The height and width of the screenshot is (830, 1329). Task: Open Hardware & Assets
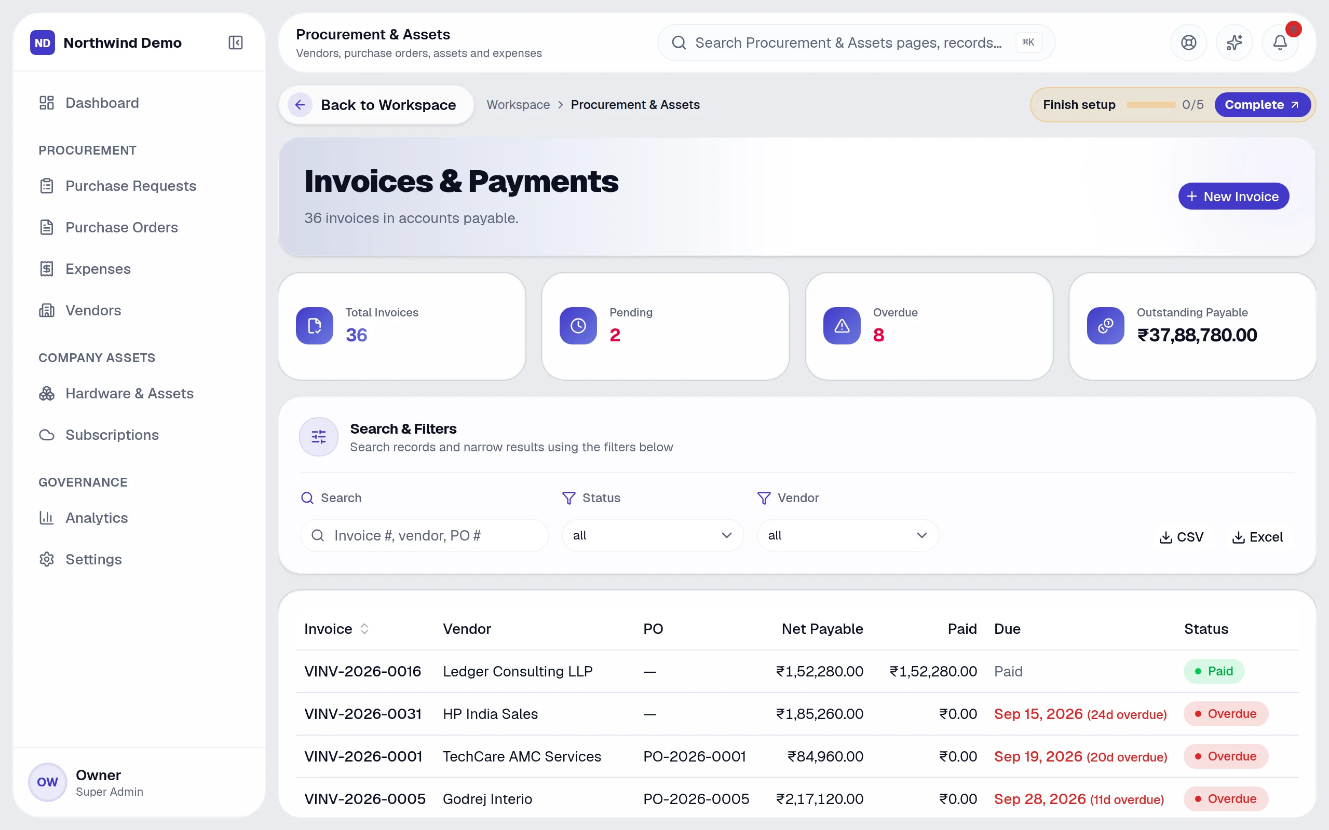tap(139, 394)
